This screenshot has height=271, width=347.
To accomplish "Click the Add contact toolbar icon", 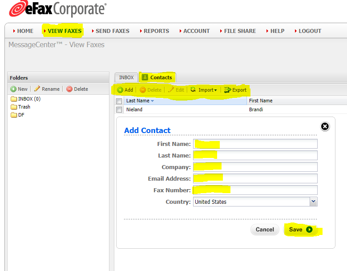I will [120, 90].
